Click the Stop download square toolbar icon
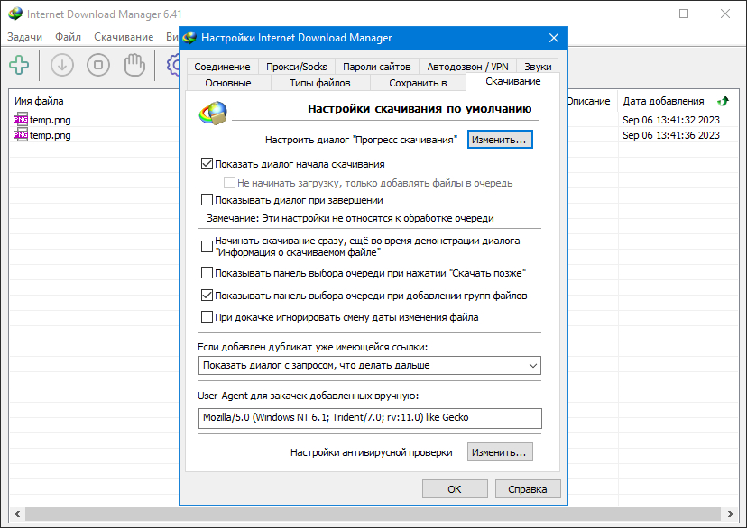This screenshot has height=528, width=747. (98, 65)
